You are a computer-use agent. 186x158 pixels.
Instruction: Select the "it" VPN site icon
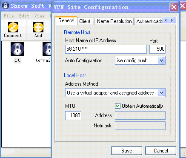point(17,49)
